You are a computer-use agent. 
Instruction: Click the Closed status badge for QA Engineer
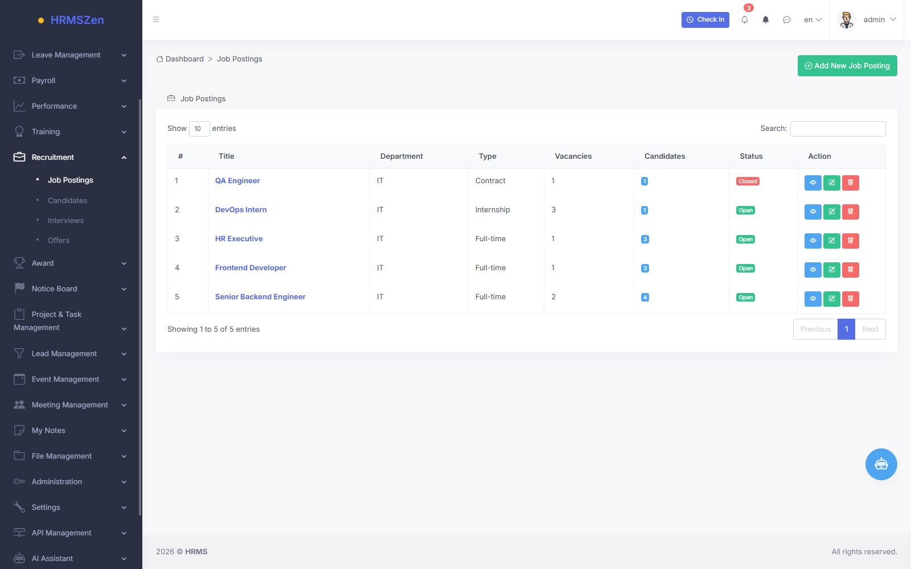pyautogui.click(x=748, y=182)
